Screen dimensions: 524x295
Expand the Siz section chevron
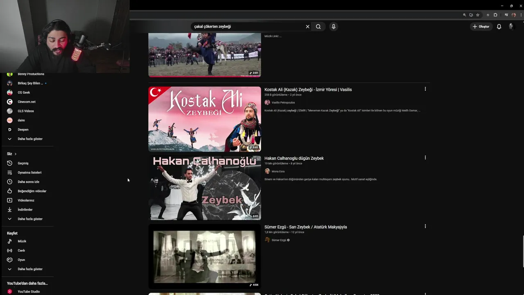pyautogui.click(x=16, y=154)
